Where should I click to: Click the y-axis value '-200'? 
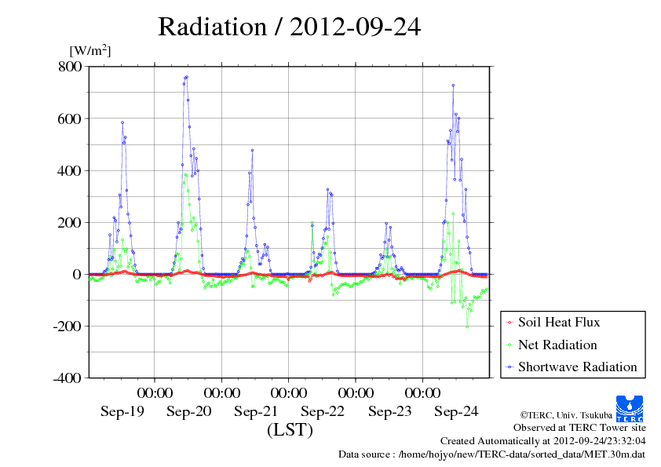[67, 326]
